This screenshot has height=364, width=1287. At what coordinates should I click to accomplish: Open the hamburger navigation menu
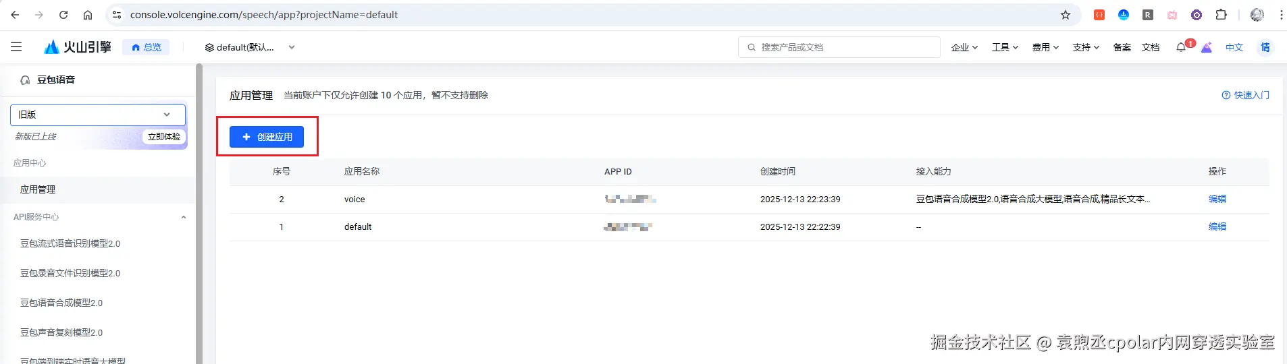point(16,47)
